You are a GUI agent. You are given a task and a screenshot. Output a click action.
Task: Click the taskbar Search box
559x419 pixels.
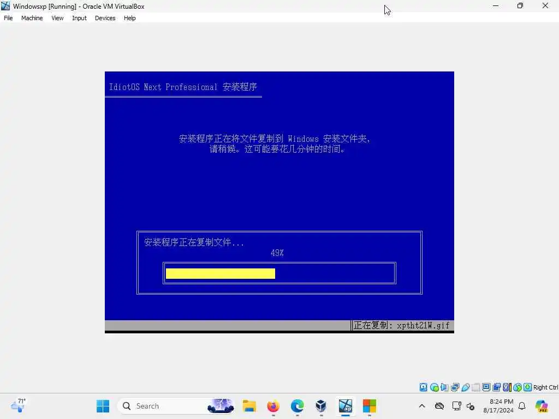click(176, 406)
